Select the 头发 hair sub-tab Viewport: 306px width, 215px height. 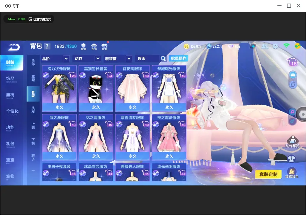pyautogui.click(x=33, y=110)
